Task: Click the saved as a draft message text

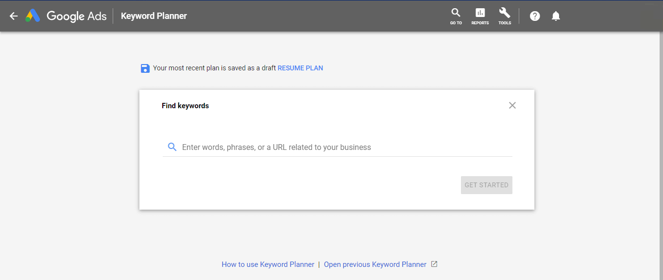Action: pos(214,68)
